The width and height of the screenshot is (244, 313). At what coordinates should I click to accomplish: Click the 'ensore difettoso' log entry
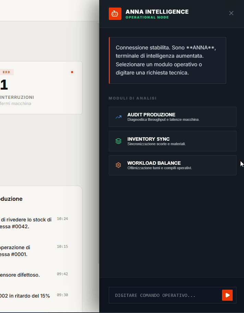[20, 275]
